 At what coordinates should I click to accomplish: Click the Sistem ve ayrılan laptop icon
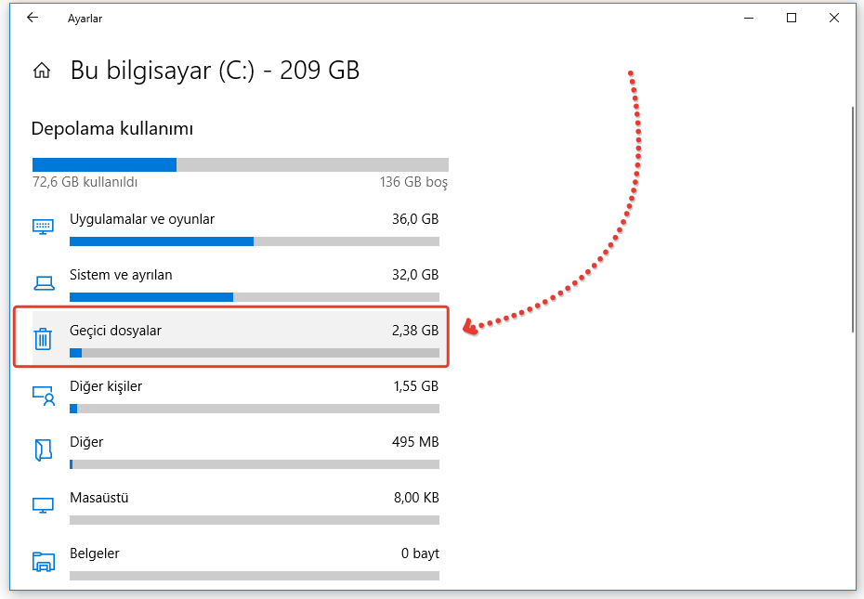click(x=43, y=282)
